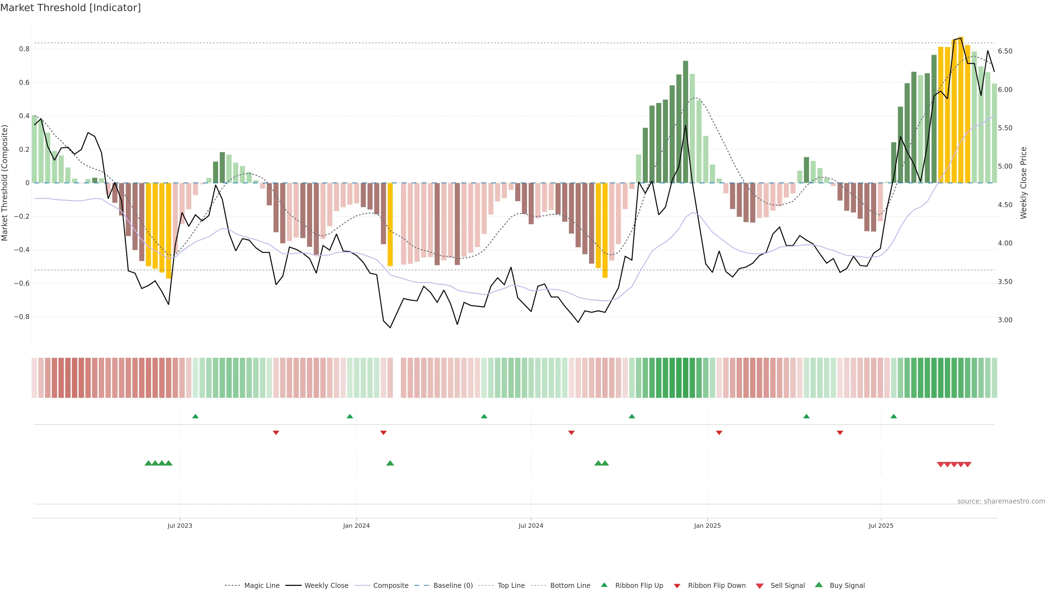Click the source: sharemaestro.com text
Viewport: 1059px width, 595px height.
(x=1001, y=501)
